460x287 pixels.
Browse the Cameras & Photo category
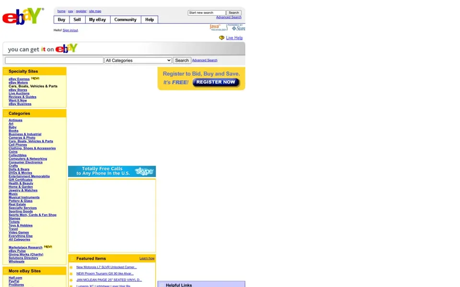pos(22,138)
